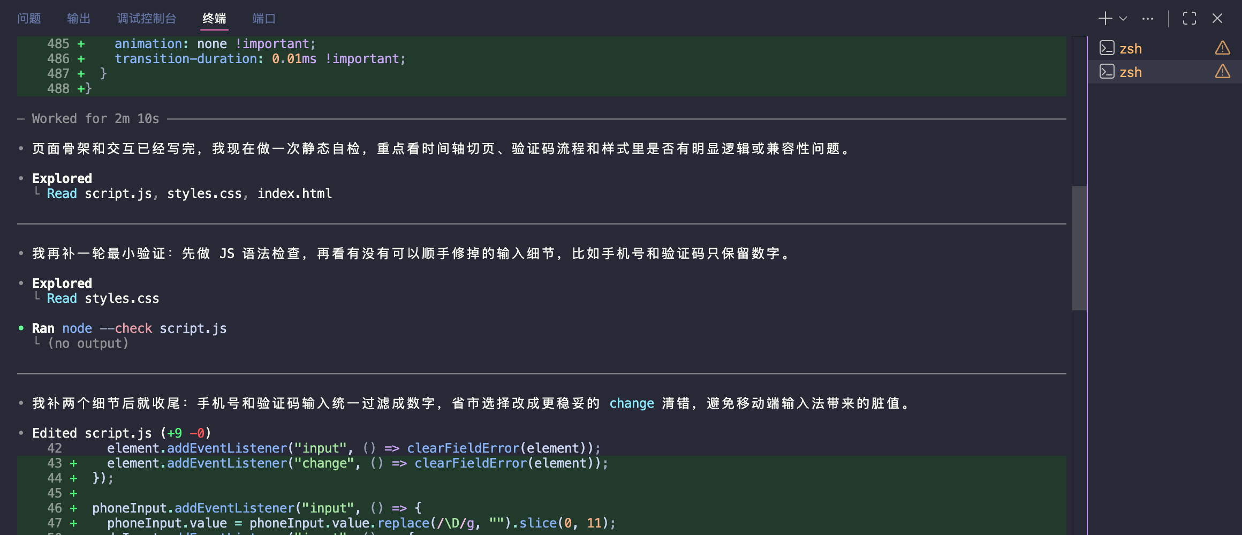Click the Read script.js link
1242x535 pixels.
click(x=99, y=193)
